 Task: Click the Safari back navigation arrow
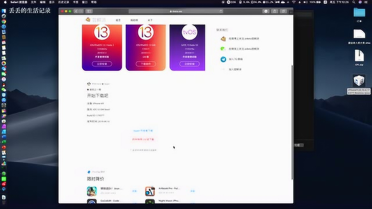[x=76, y=11]
